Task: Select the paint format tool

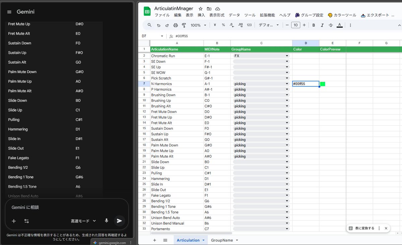Action: [184, 25]
